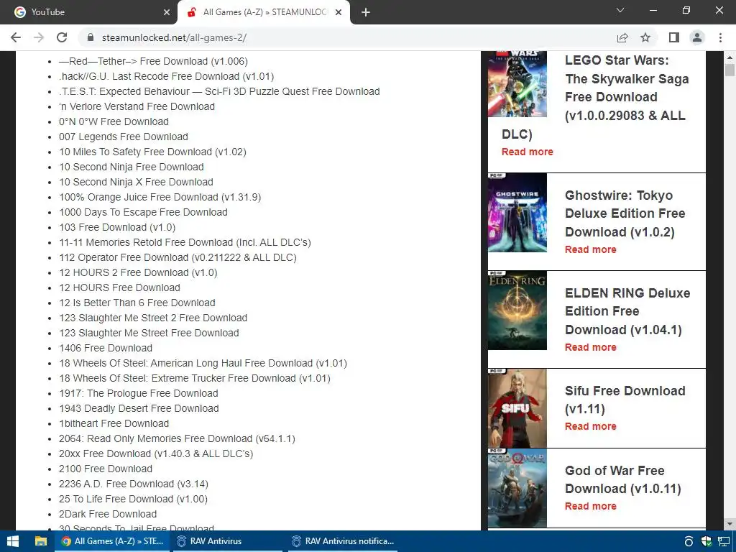Click Read more under ELDEN RING
The image size is (736, 552).
point(591,347)
